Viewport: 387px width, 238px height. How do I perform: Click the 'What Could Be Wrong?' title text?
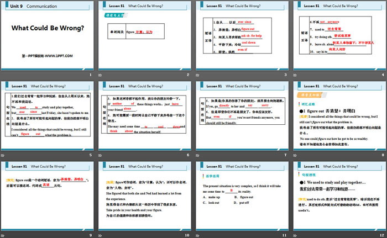49,28
